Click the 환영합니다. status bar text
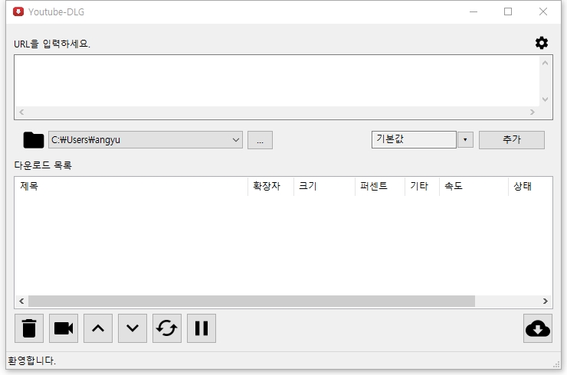This screenshot has height=375, width=567. (32, 360)
